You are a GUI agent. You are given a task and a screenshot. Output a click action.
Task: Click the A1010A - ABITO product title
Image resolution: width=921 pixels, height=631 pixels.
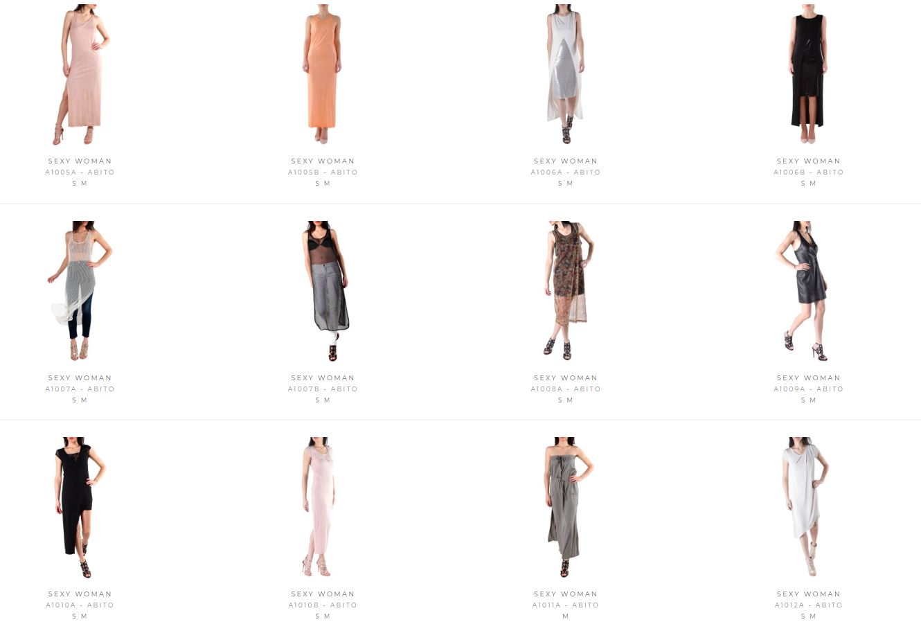[80, 605]
